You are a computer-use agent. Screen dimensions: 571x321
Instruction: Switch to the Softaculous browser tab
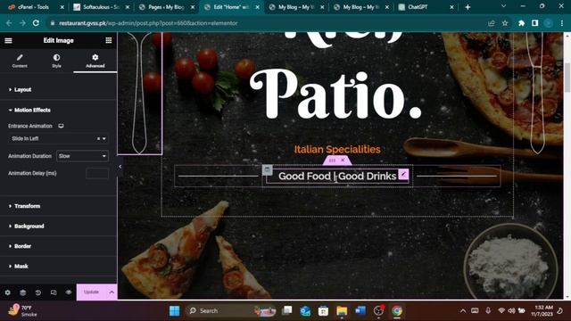pos(101,7)
